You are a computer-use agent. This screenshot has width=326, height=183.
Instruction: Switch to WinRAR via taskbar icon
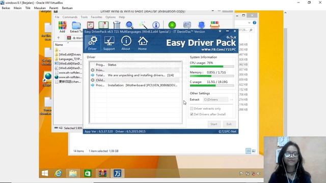click(102, 173)
